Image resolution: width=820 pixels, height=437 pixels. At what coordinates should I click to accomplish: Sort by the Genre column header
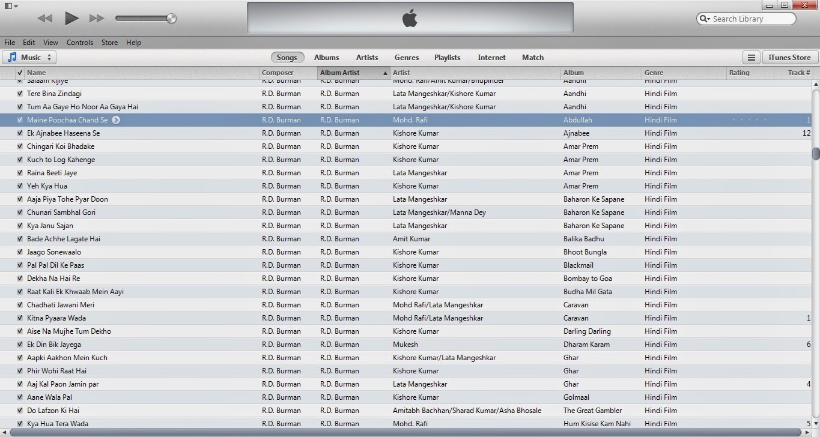coord(684,73)
